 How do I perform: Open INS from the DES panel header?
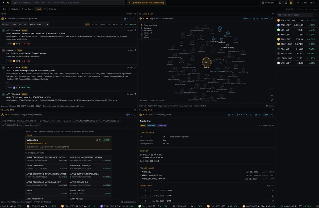[249, 115]
